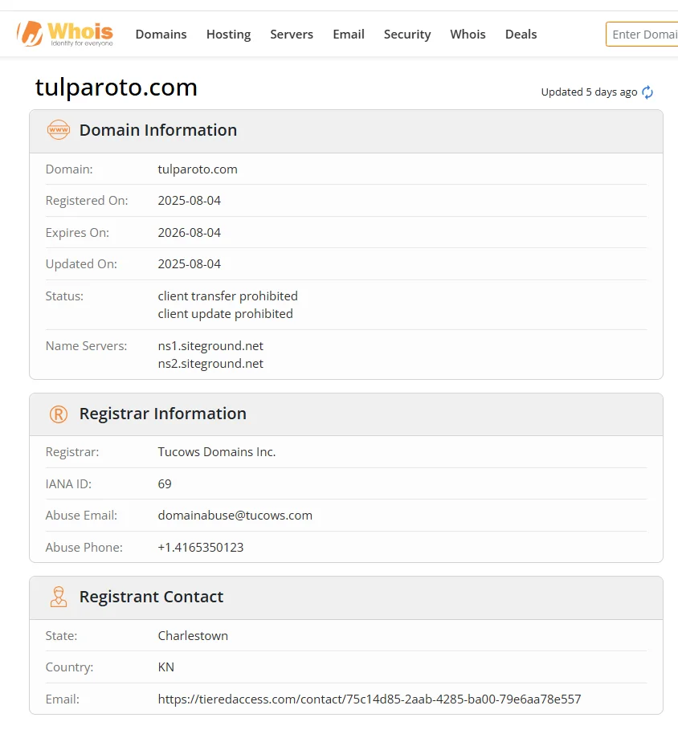Click the tulparoto.com page heading

(116, 88)
